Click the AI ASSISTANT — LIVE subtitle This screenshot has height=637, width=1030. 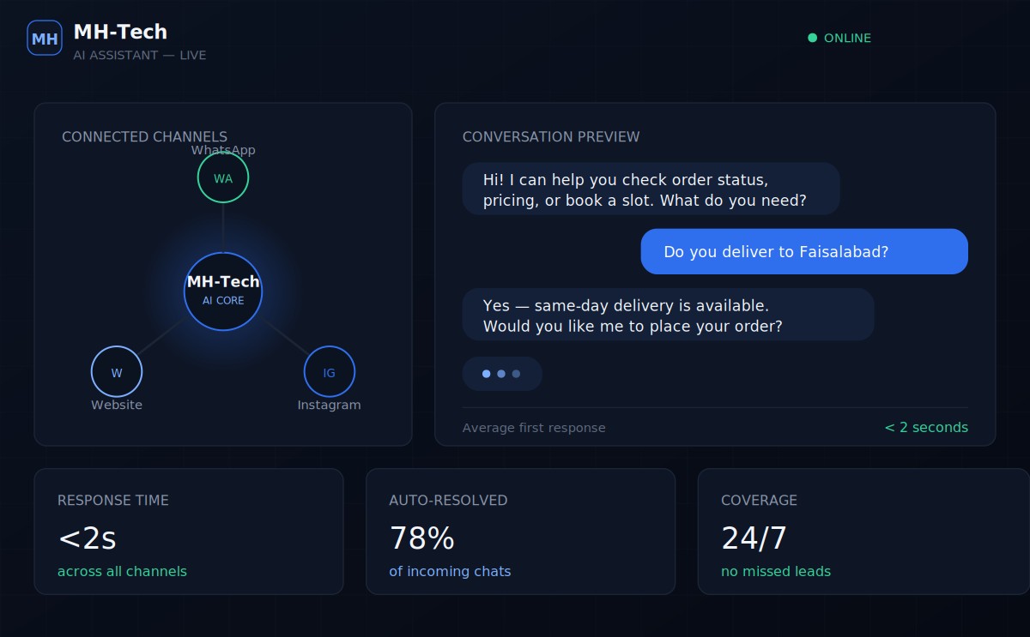coord(140,55)
